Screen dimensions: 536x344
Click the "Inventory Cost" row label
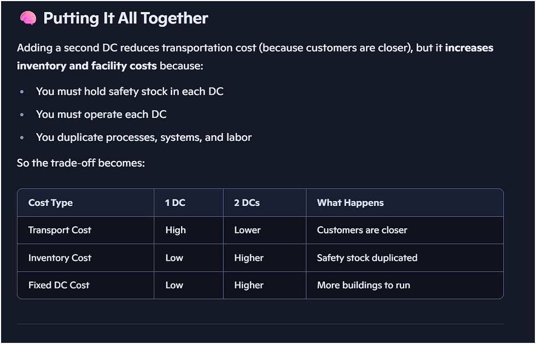[60, 257]
